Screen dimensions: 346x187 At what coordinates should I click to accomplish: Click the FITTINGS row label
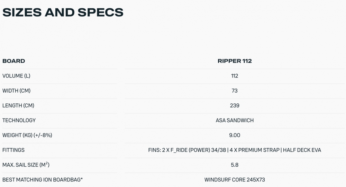pyautogui.click(x=13, y=150)
